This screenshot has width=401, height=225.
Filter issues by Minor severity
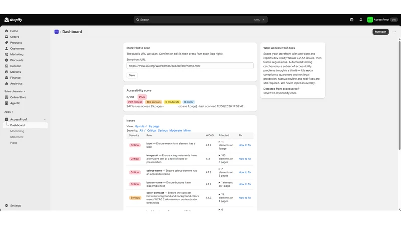187,131
